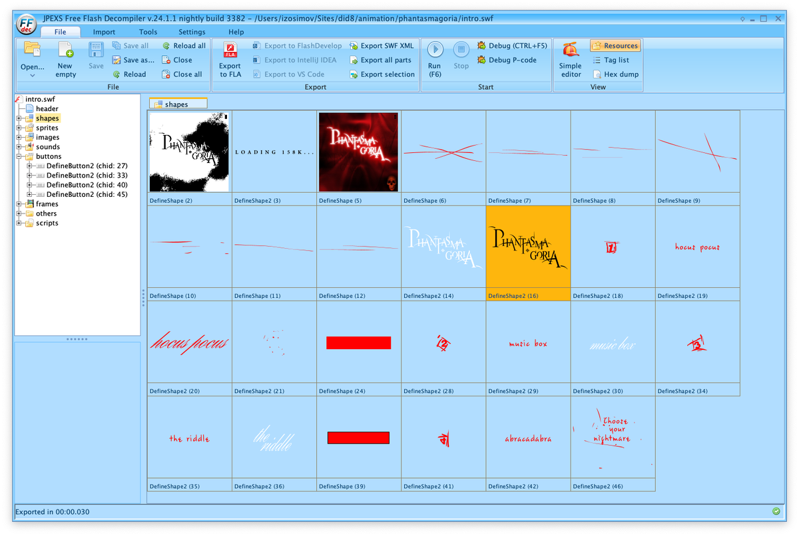Click the Open folder icon
799x536 pixels.
(x=31, y=50)
